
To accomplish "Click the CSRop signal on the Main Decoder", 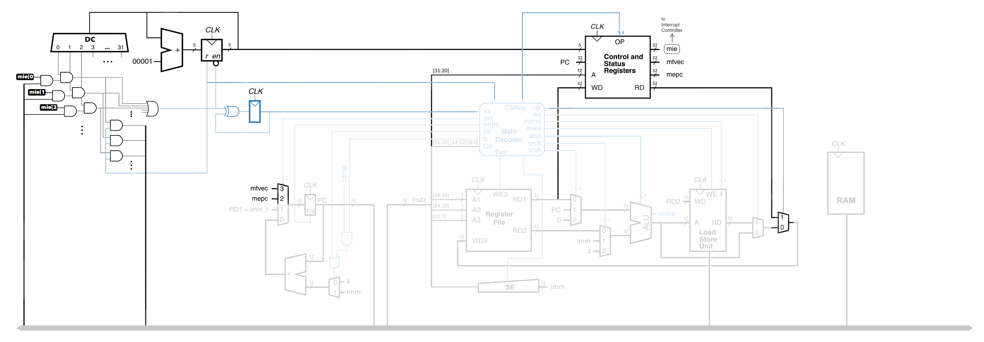I will [515, 108].
